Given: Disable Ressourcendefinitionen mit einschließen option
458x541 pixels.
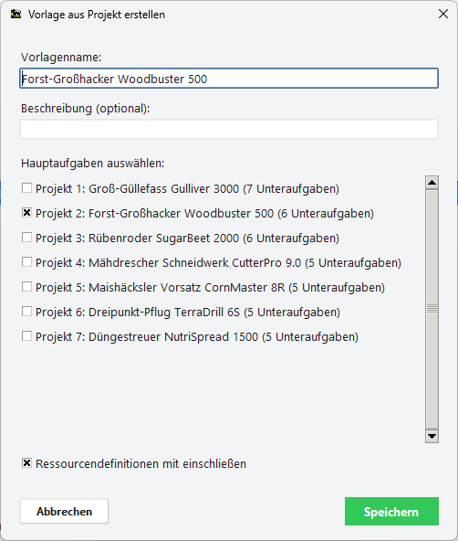Looking at the screenshot, I should [26, 463].
